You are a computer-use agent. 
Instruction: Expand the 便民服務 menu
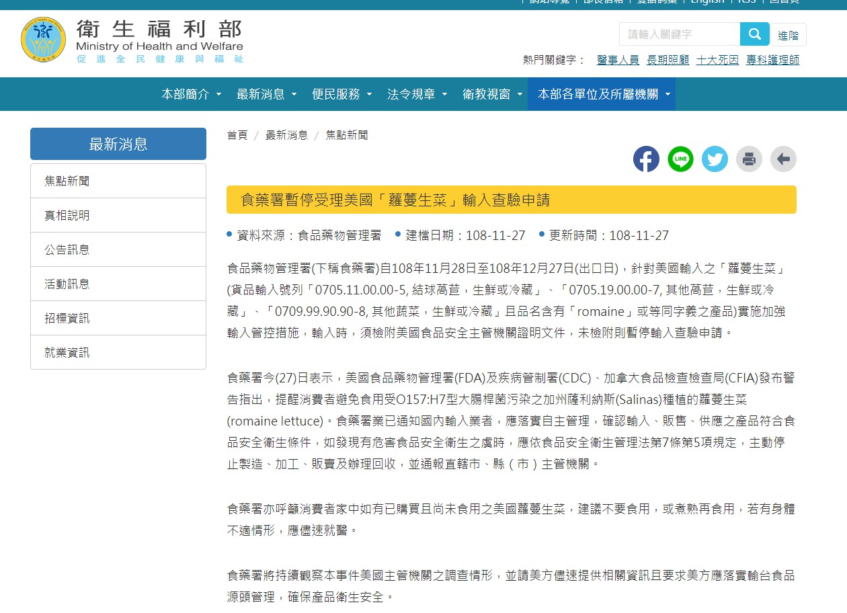(341, 94)
